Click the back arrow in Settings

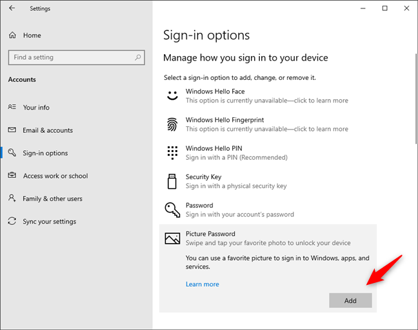12,8
